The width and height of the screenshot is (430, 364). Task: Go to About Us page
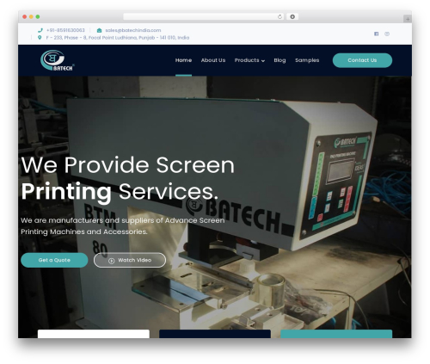click(213, 60)
